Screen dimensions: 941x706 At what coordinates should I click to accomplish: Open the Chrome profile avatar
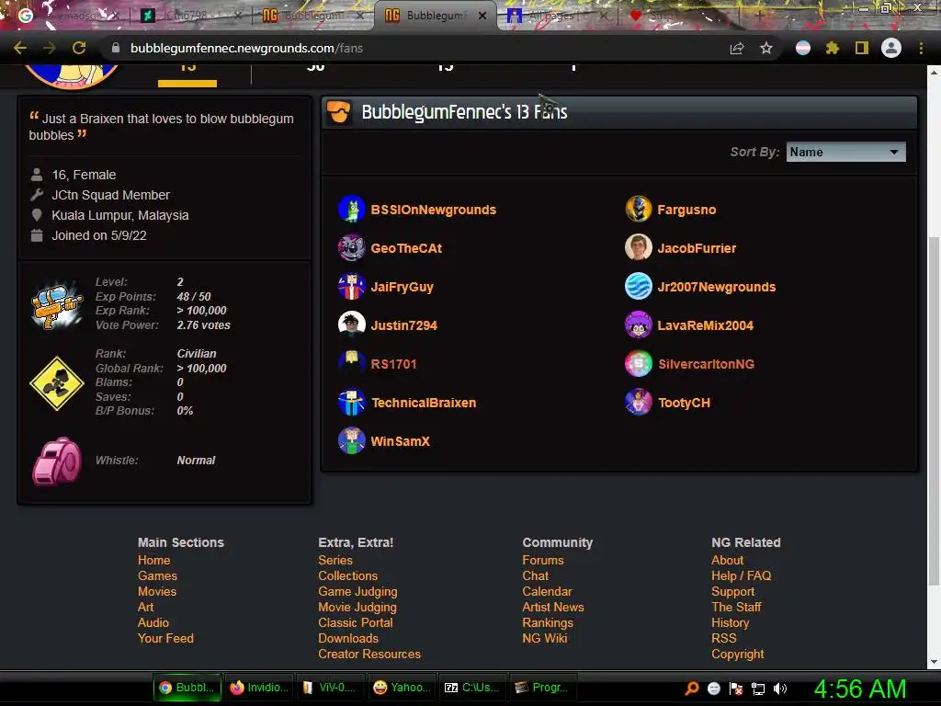[x=891, y=48]
